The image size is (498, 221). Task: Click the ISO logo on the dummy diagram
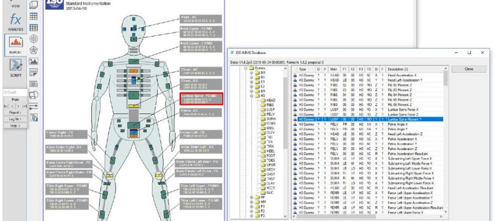tap(55, 4)
